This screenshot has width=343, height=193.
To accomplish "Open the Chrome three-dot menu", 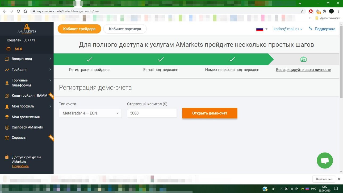I will [338, 11].
